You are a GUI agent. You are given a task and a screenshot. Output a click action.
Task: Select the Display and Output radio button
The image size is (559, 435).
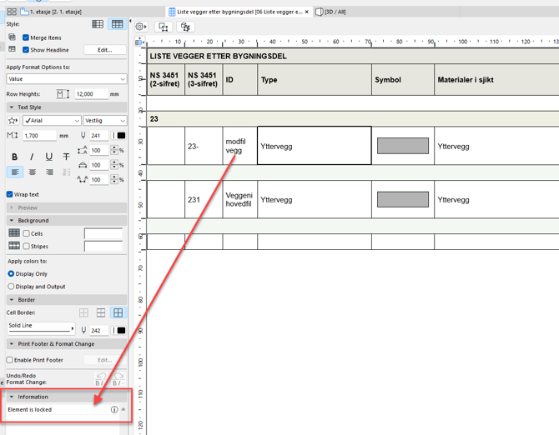click(x=11, y=287)
